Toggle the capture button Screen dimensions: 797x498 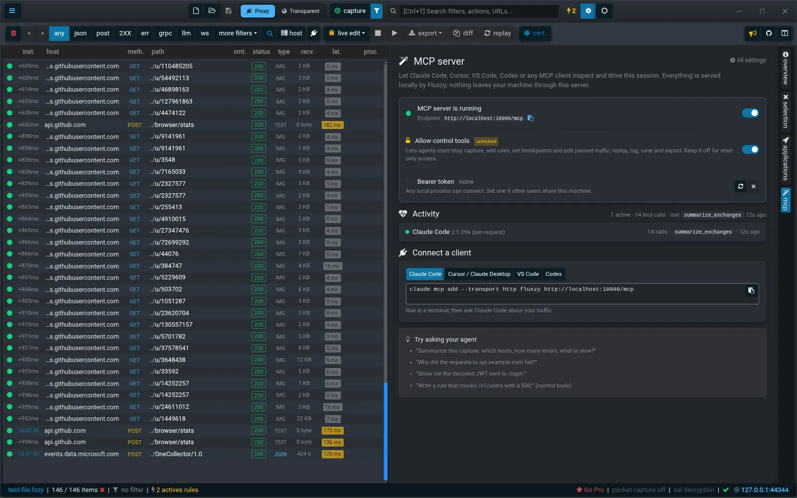pyautogui.click(x=350, y=11)
